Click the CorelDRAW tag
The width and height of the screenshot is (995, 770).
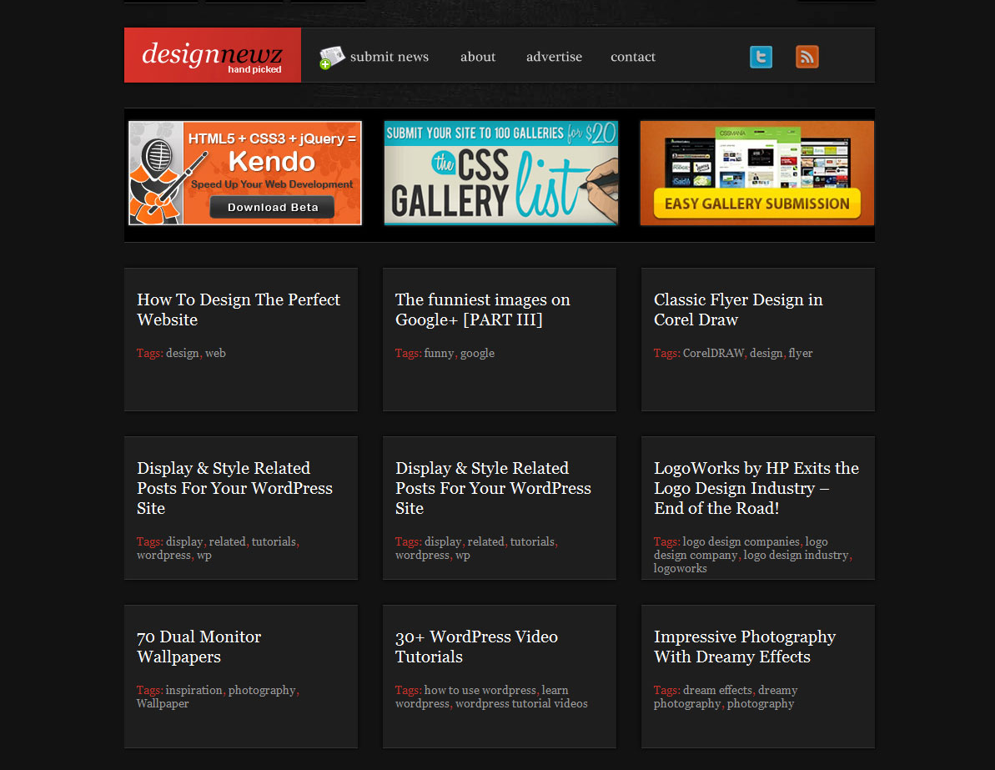click(713, 353)
